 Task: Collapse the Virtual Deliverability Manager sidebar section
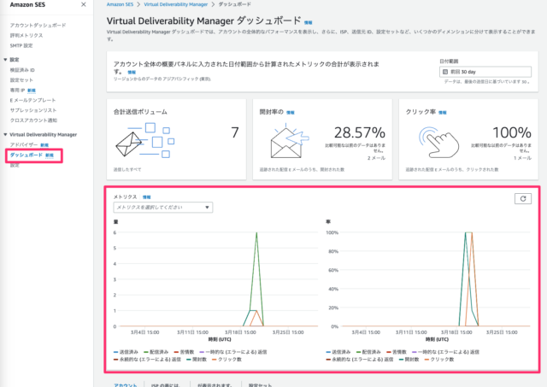click(5, 135)
